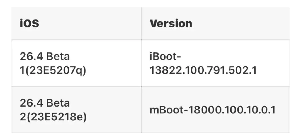Click the gray header row background

pyautogui.click(x=151, y=24)
